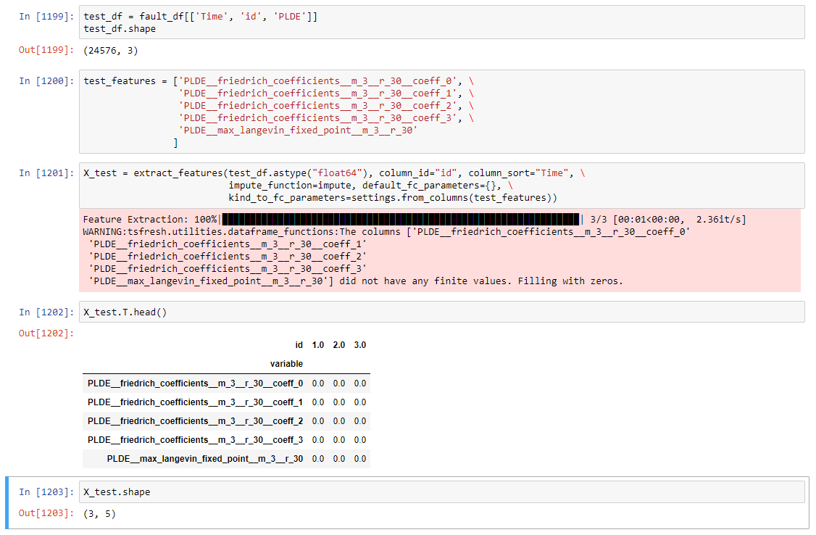Click code cell In [1203] X_test.shape
816x535 pixels.
(441, 492)
